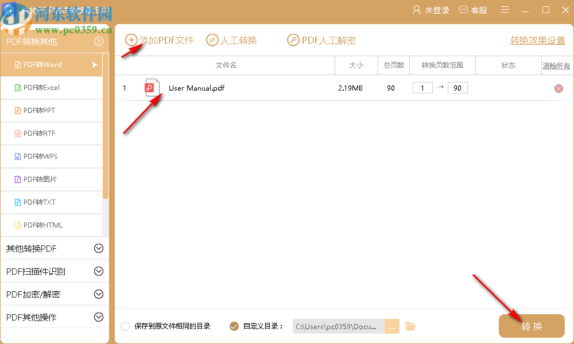
Task: Open the output folder icon near custom directory
Action: point(410,326)
